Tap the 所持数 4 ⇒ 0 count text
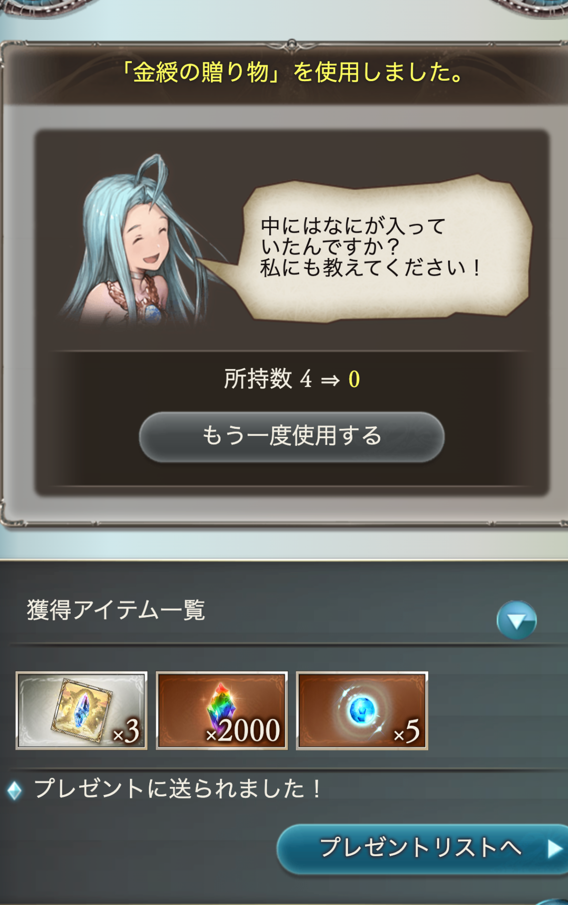568x905 pixels. (292, 379)
